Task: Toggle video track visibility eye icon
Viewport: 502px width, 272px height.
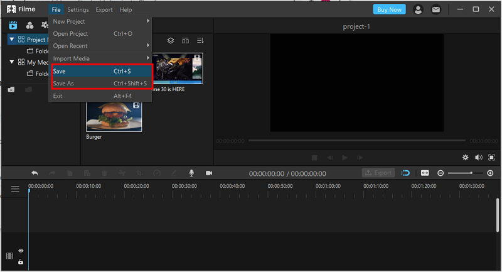Action: (x=21, y=251)
